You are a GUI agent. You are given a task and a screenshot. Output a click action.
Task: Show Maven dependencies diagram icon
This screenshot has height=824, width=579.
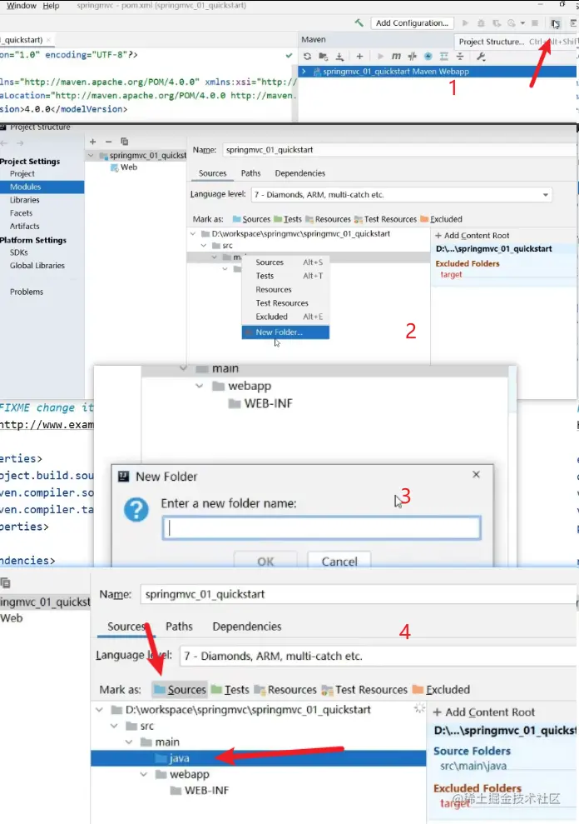click(x=444, y=56)
